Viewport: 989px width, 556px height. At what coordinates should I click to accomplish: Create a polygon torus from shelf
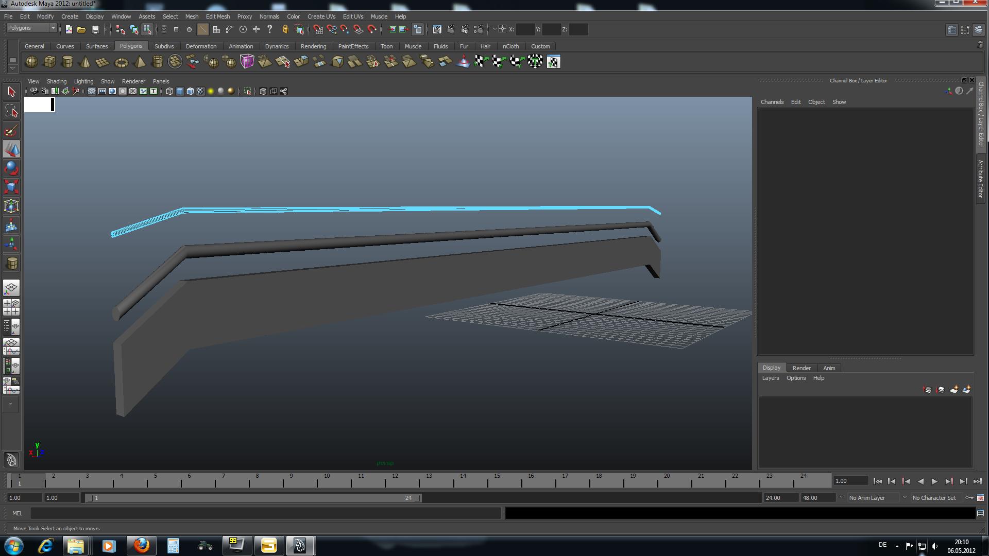pyautogui.click(x=121, y=62)
